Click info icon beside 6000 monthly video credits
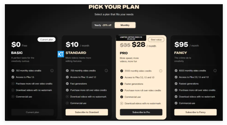 click(x=215, y=71)
